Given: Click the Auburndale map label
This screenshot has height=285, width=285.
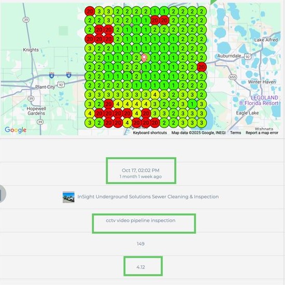Looking at the screenshot, I should (x=229, y=56).
